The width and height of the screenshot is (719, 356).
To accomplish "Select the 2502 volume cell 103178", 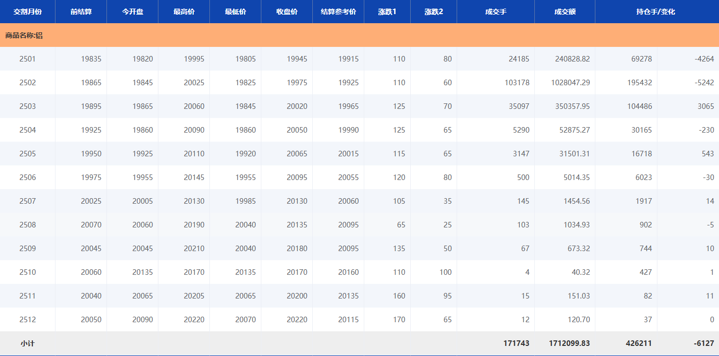I will point(517,83).
